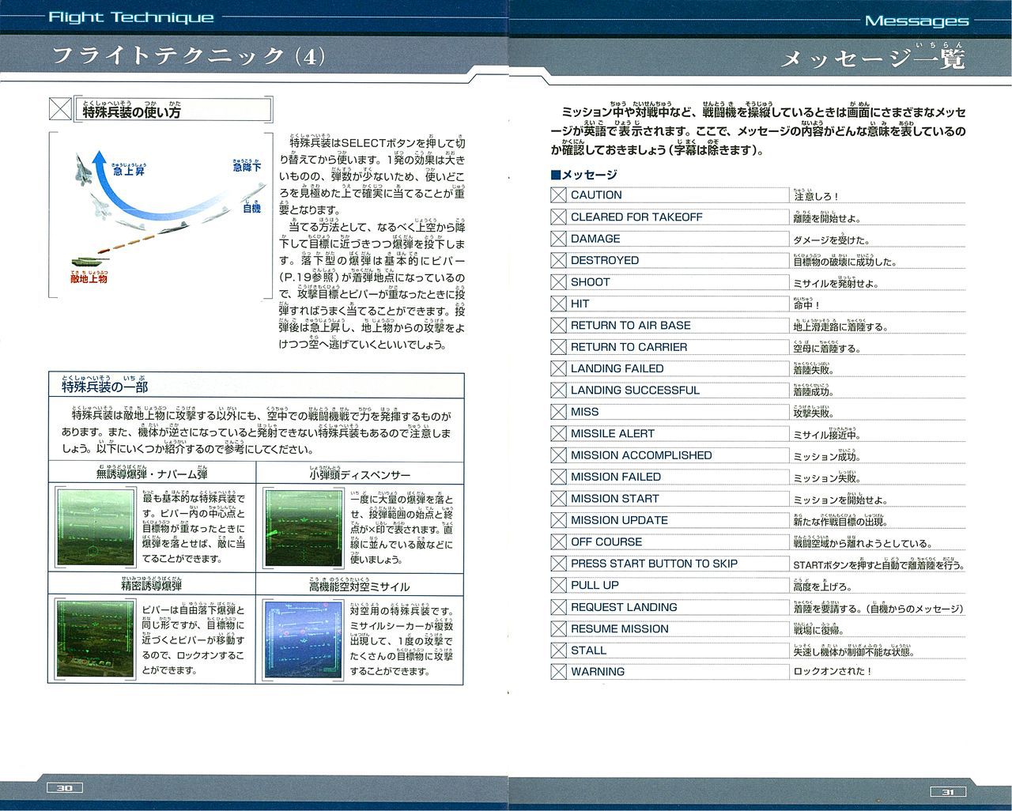Click the 空母に着陸する。 translation text
Viewport: 1012px width, 811px height.
coord(827,348)
